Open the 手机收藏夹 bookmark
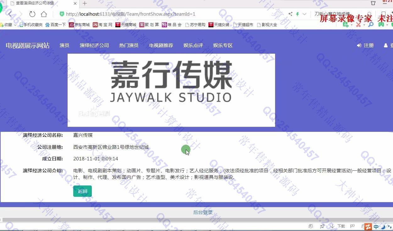The width and height of the screenshot is (393, 231). point(31,25)
